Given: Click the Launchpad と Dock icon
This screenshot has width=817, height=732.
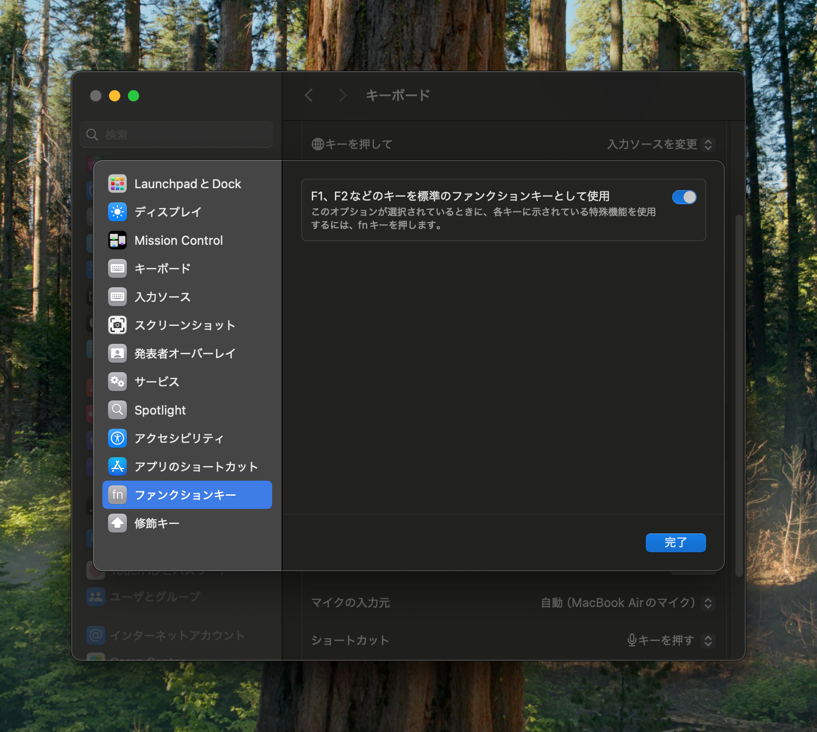Looking at the screenshot, I should click(x=117, y=183).
